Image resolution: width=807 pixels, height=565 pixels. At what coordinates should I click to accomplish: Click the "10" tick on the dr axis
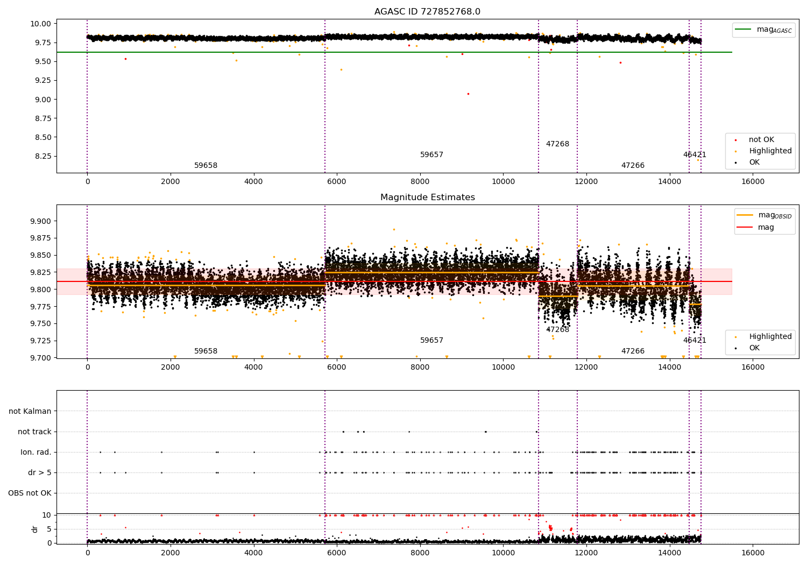coord(47,515)
